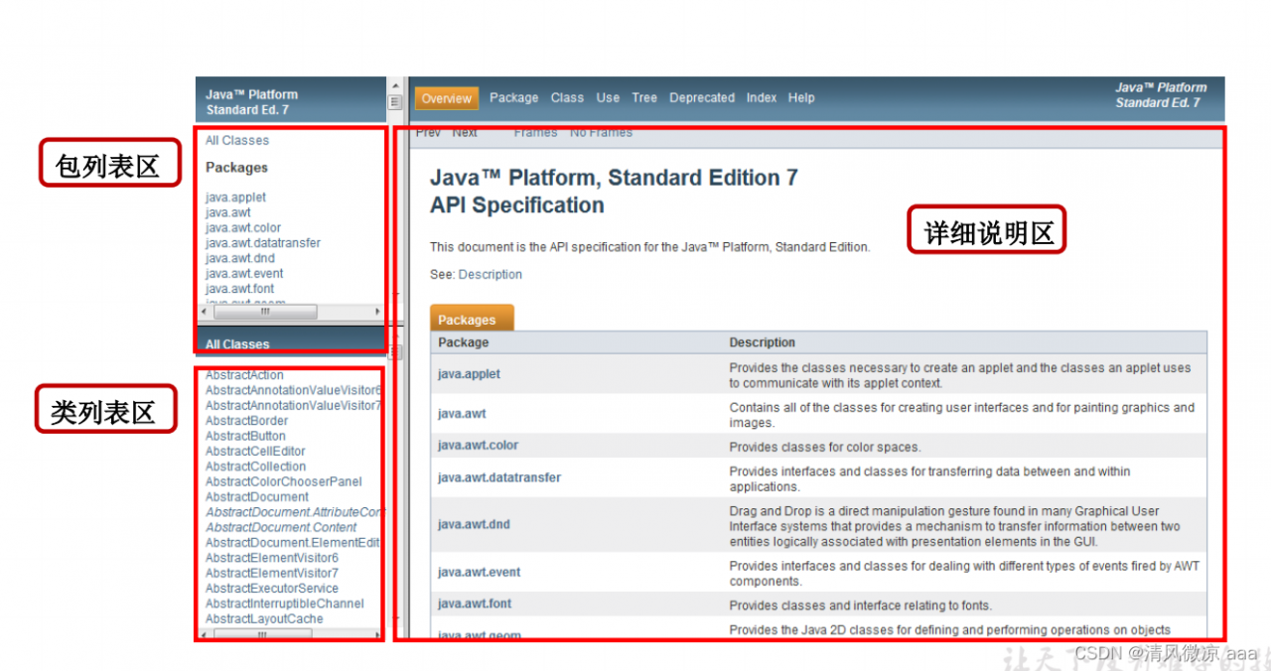Select java.applet in the left package list
The width and height of the screenshot is (1271, 671).
coord(235,198)
